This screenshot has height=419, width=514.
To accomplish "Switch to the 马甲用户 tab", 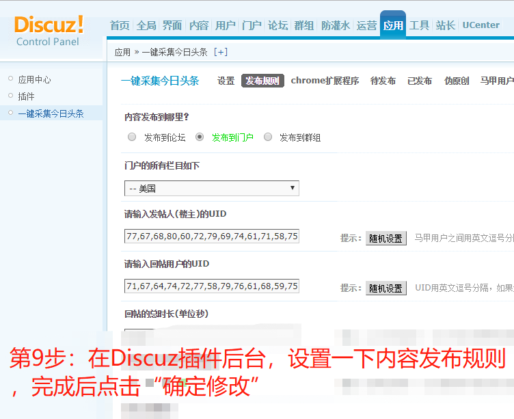I will click(x=497, y=81).
